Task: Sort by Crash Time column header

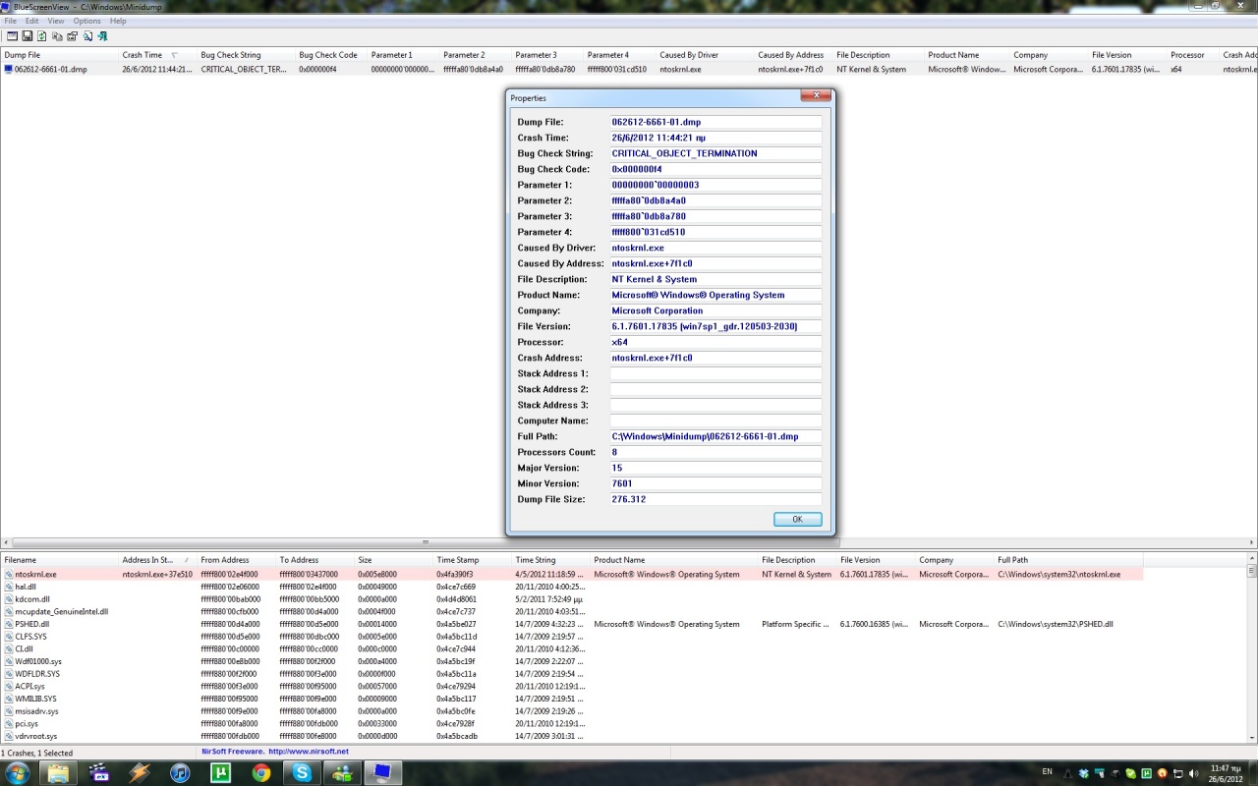Action: (157, 55)
